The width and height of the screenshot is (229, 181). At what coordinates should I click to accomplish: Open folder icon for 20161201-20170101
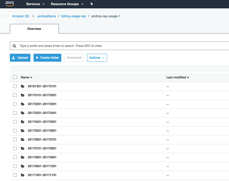click(x=23, y=86)
